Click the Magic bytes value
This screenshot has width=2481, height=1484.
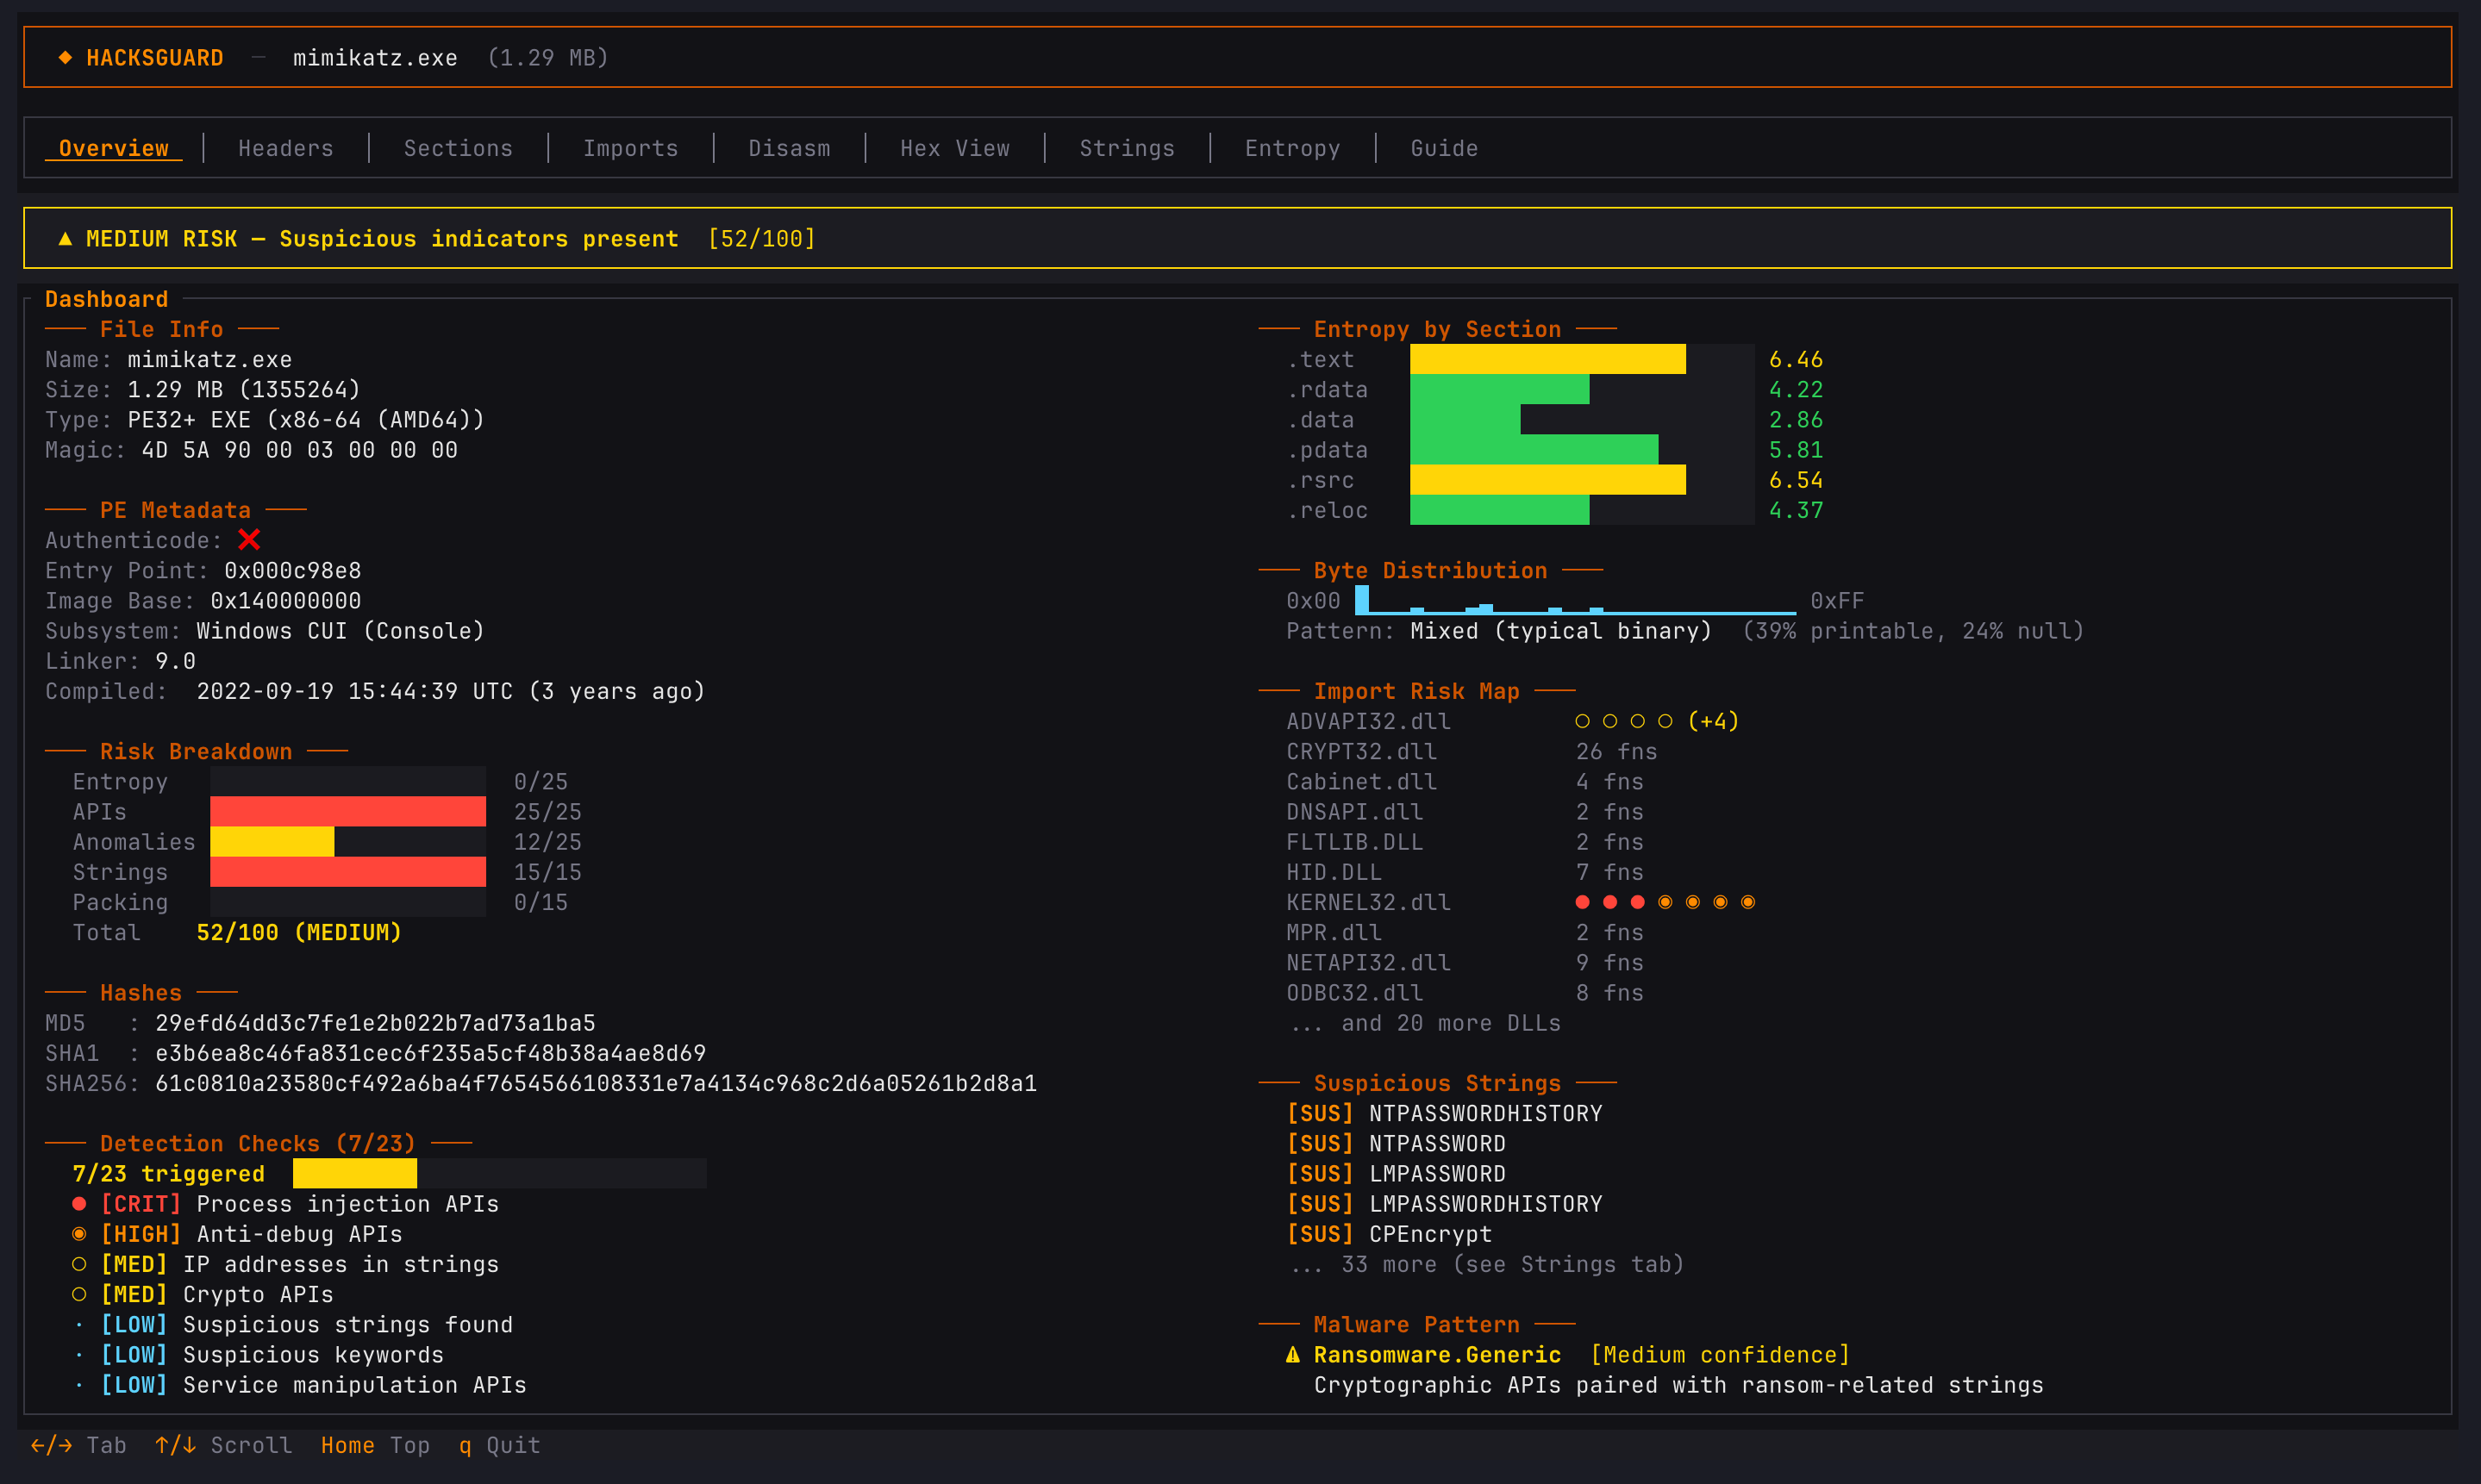click(x=300, y=450)
